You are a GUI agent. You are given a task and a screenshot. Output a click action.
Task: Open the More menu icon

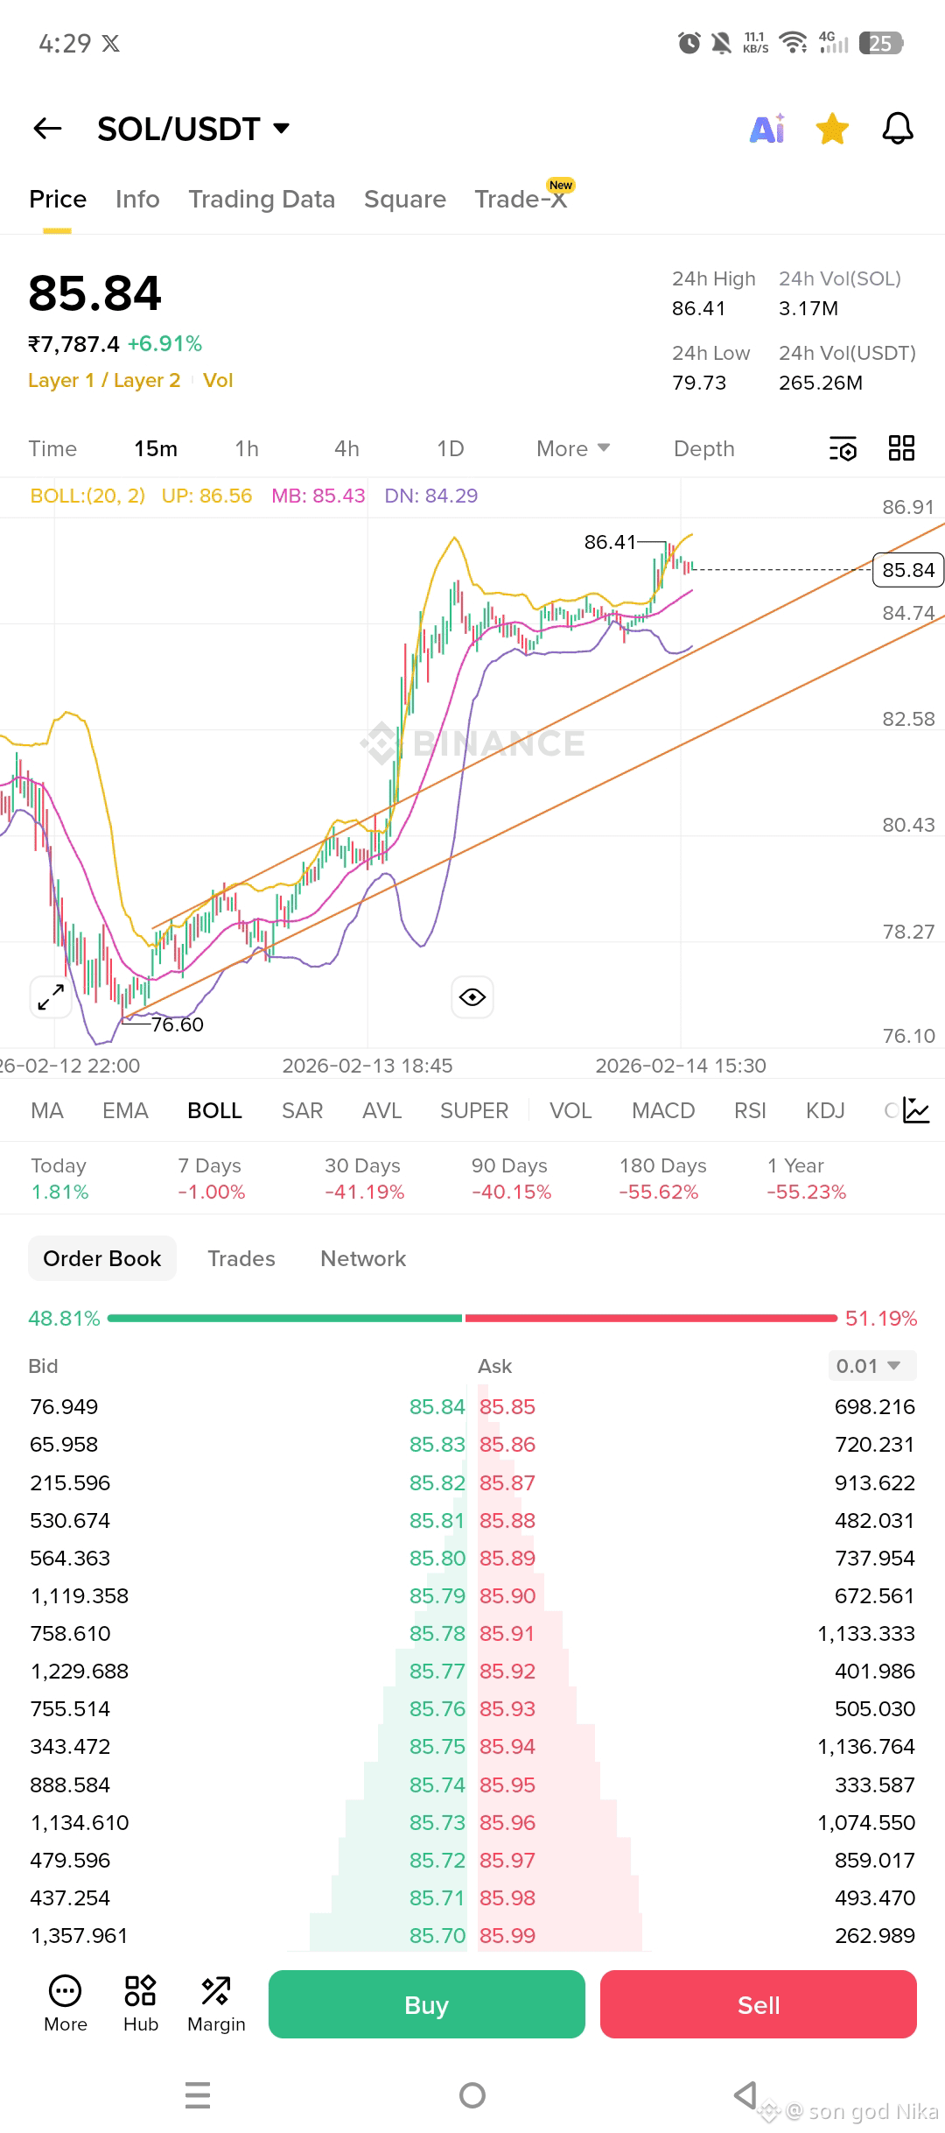pyautogui.click(x=66, y=2006)
